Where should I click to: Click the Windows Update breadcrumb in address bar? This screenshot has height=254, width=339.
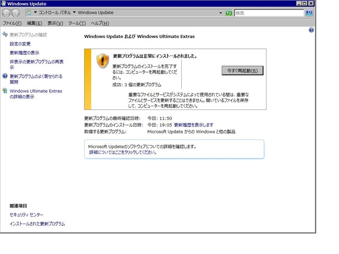pyautogui.click(x=95, y=13)
